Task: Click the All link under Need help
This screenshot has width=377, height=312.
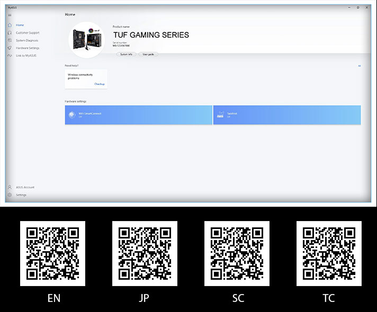Action: pyautogui.click(x=359, y=66)
